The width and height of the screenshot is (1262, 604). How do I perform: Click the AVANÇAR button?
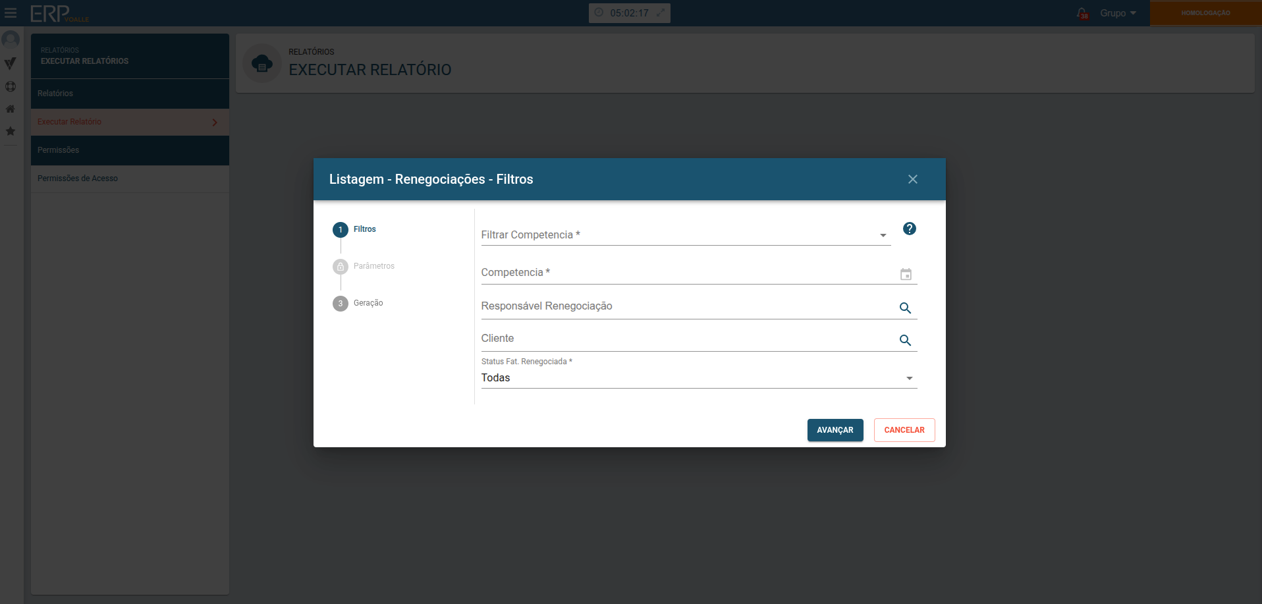tap(835, 430)
